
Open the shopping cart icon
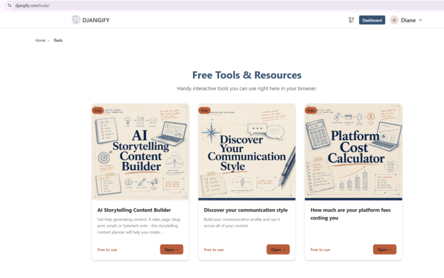[x=351, y=20]
